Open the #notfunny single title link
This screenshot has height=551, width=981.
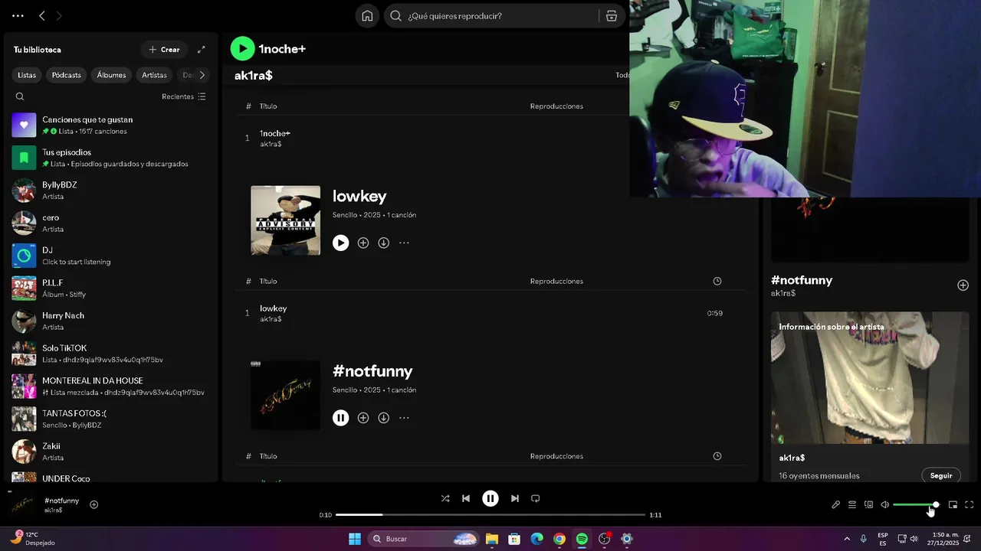tap(372, 371)
